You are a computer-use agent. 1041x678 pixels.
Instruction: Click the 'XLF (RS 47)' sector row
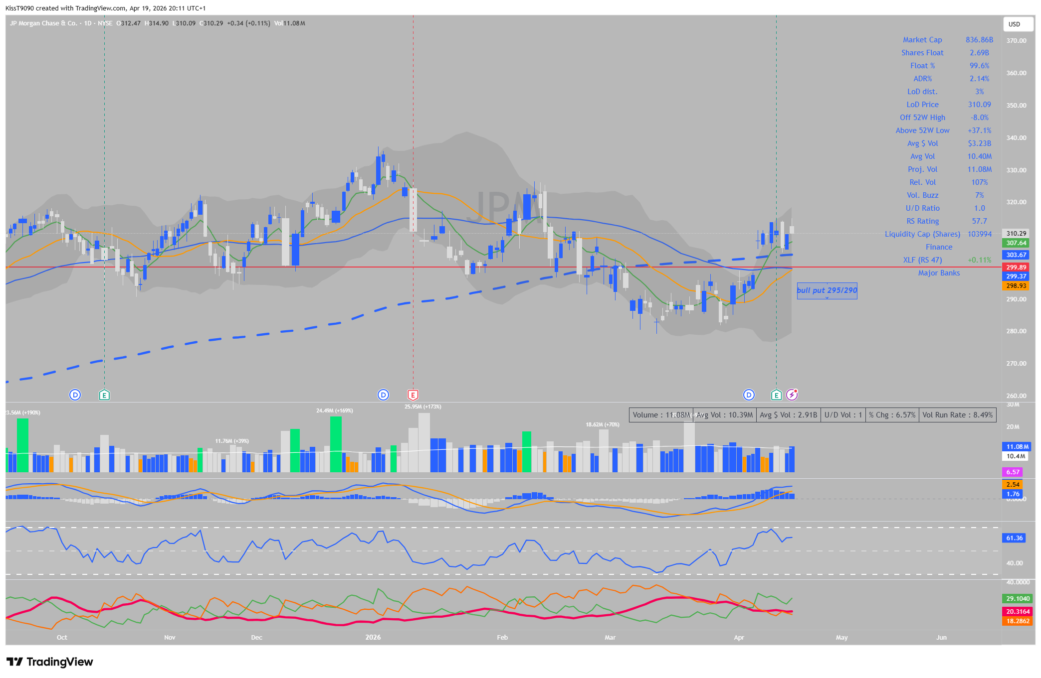922,260
